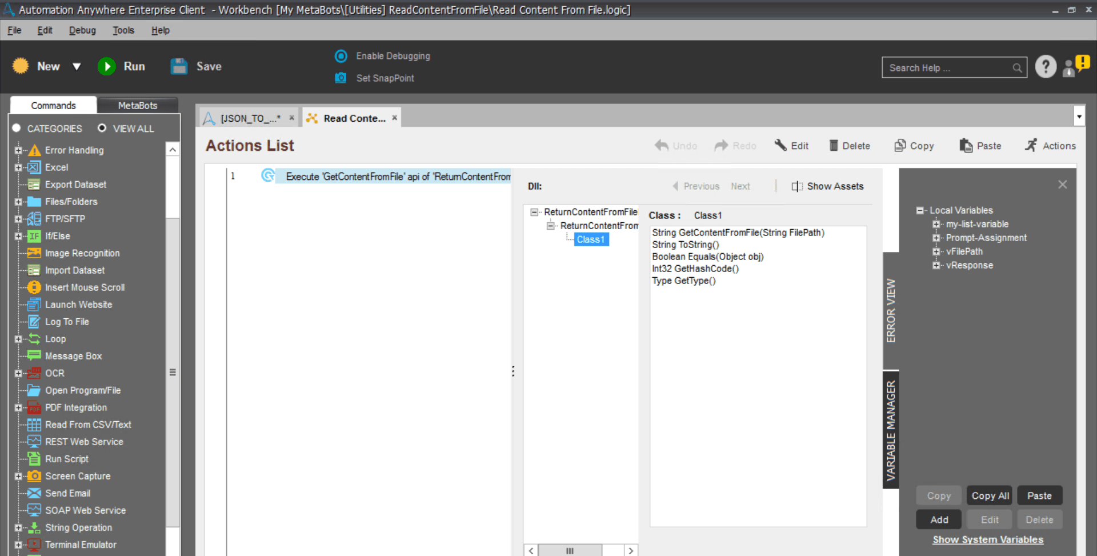Click the Delete trash icon in Actions List
Screen dimensions: 1097x556
pos(834,146)
